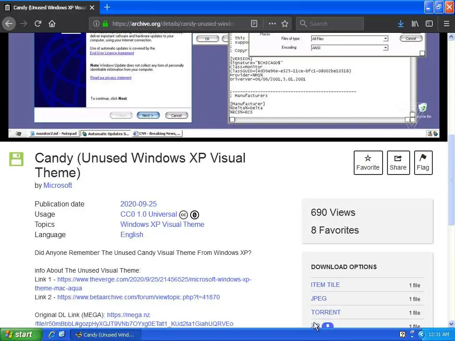Toggle the Firefox sidebar
This screenshot has width=455, height=341.
pyautogui.click(x=429, y=24)
